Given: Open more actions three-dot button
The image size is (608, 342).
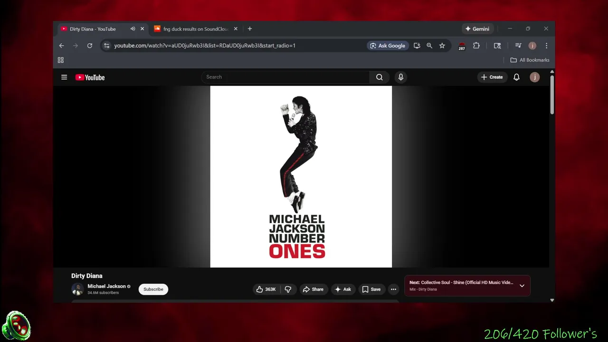Looking at the screenshot, I should click(393, 289).
